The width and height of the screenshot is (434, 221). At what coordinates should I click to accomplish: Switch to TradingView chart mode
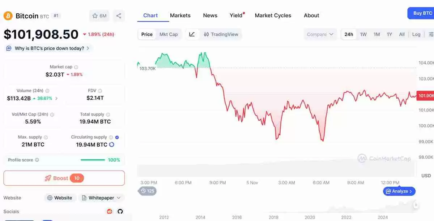[221, 34]
